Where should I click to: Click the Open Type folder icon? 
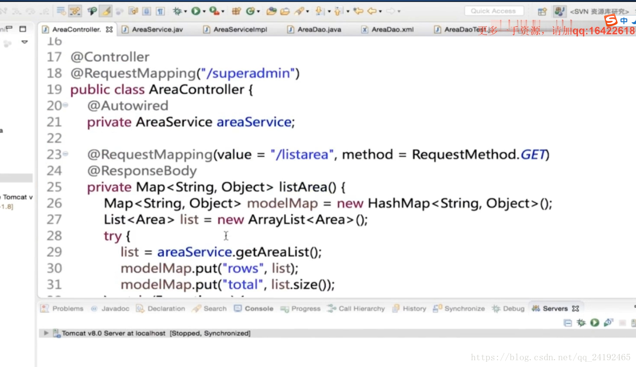point(272,11)
